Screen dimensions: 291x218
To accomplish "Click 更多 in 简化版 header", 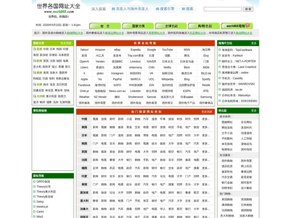I will (254, 111).
